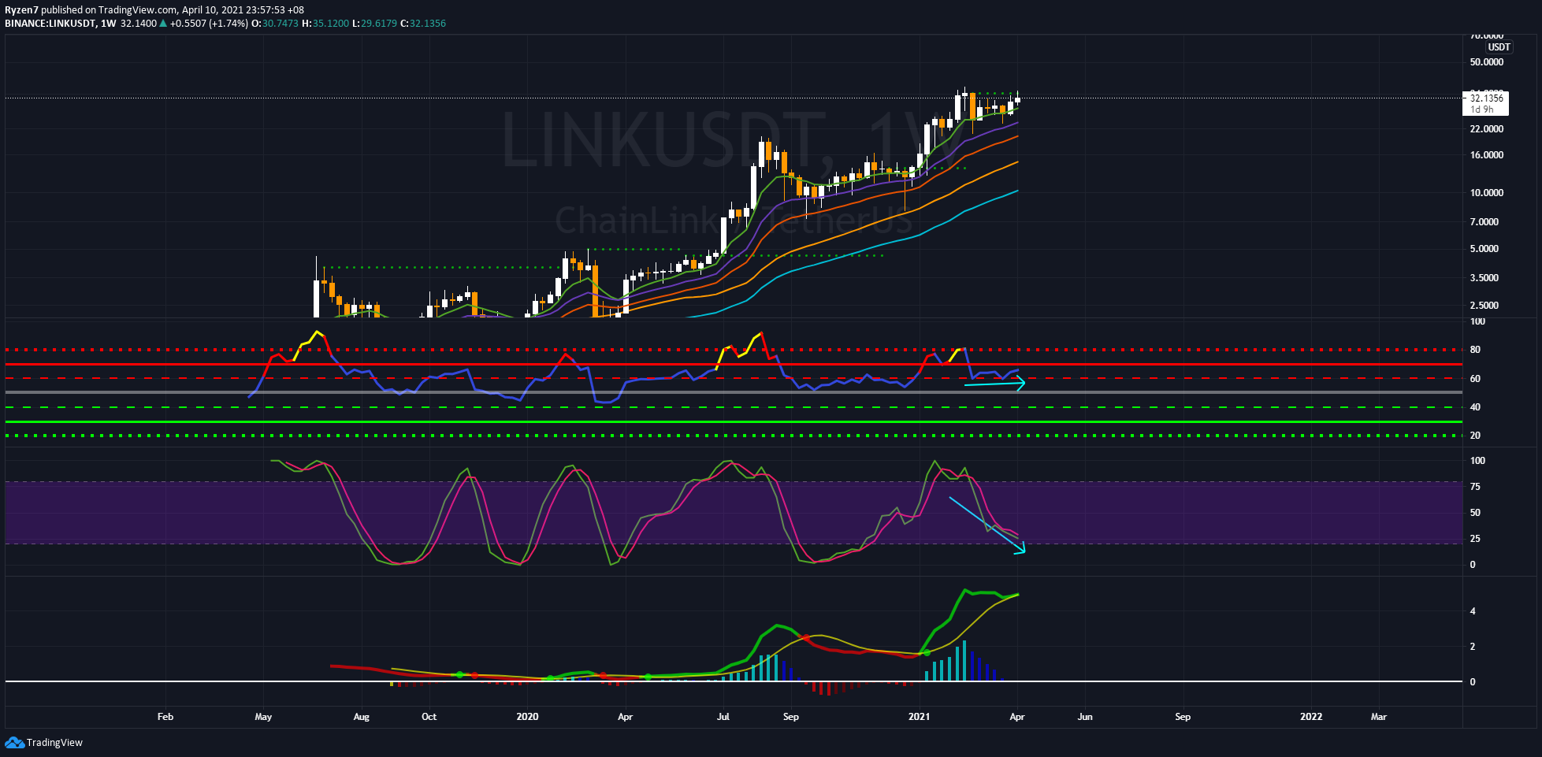Click the 10.0000 price axis label
Screen dimensions: 1542x757
click(1486, 193)
